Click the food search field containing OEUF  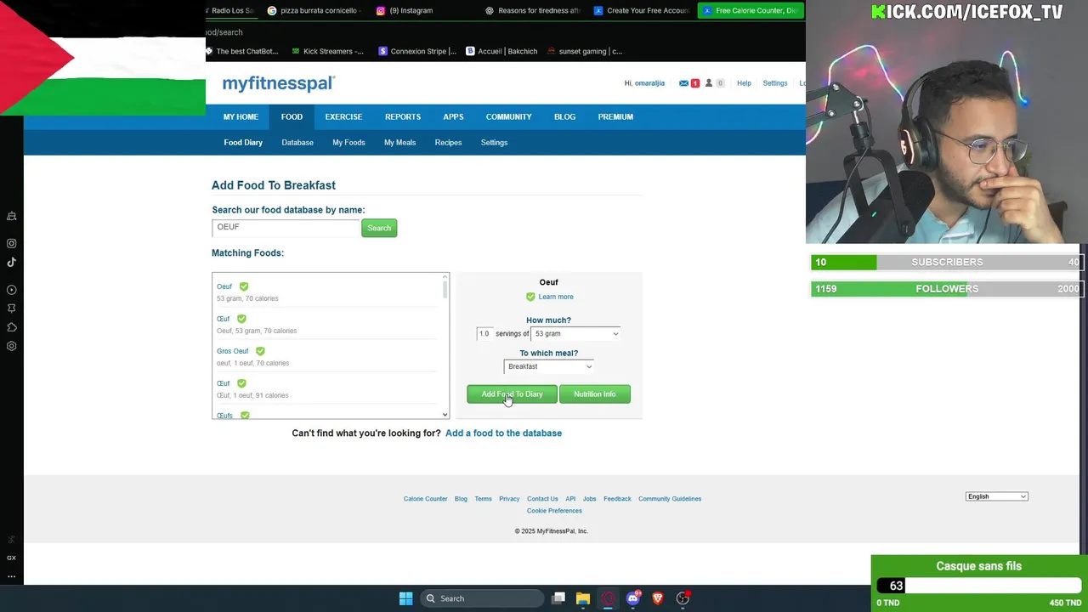(x=286, y=227)
